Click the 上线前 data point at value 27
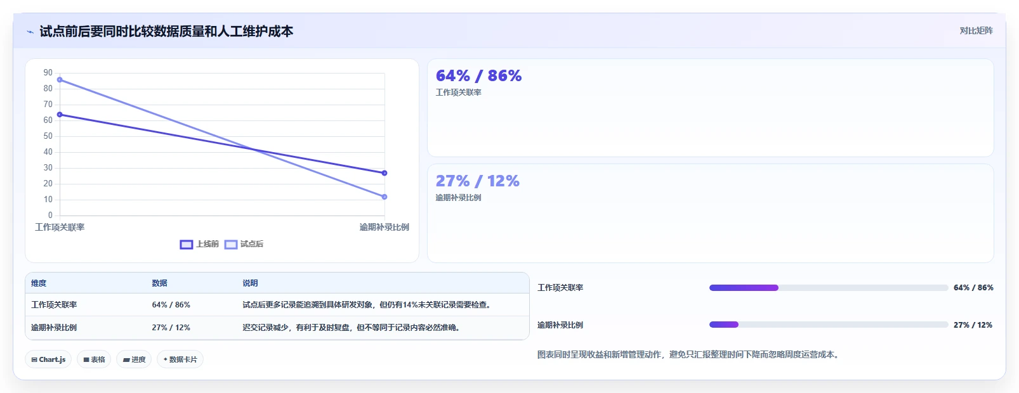 point(385,173)
